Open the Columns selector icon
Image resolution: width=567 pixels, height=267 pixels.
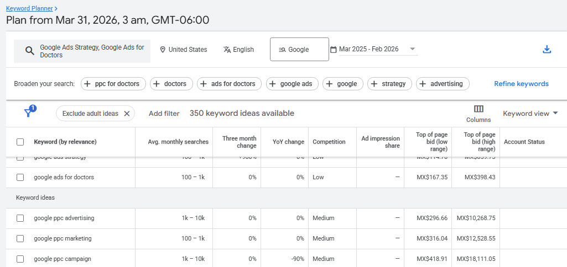click(478, 109)
